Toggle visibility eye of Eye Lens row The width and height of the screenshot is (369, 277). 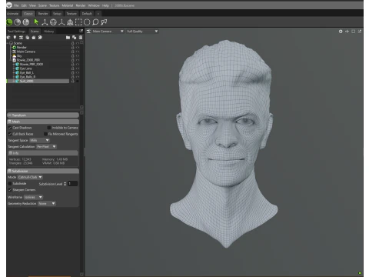(x=78, y=68)
